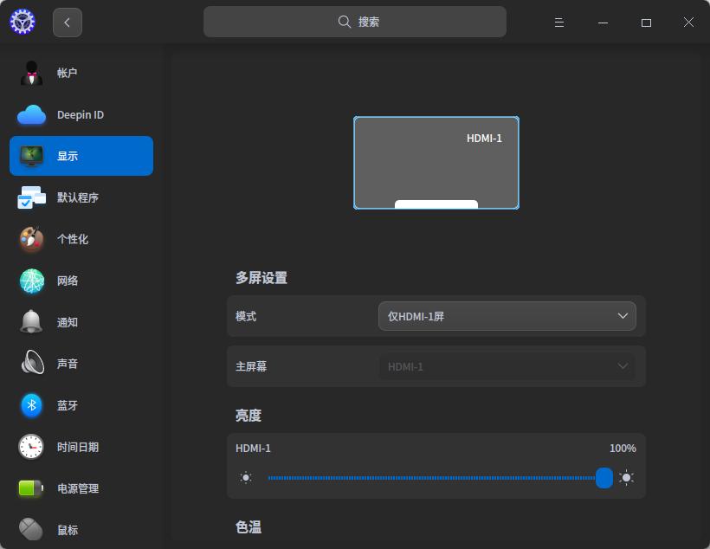Viewport: 710px width, 549px height.
Task: Click the low brightness sun icon
Action: click(246, 478)
